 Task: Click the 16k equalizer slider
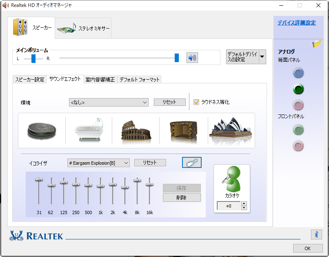149,184
